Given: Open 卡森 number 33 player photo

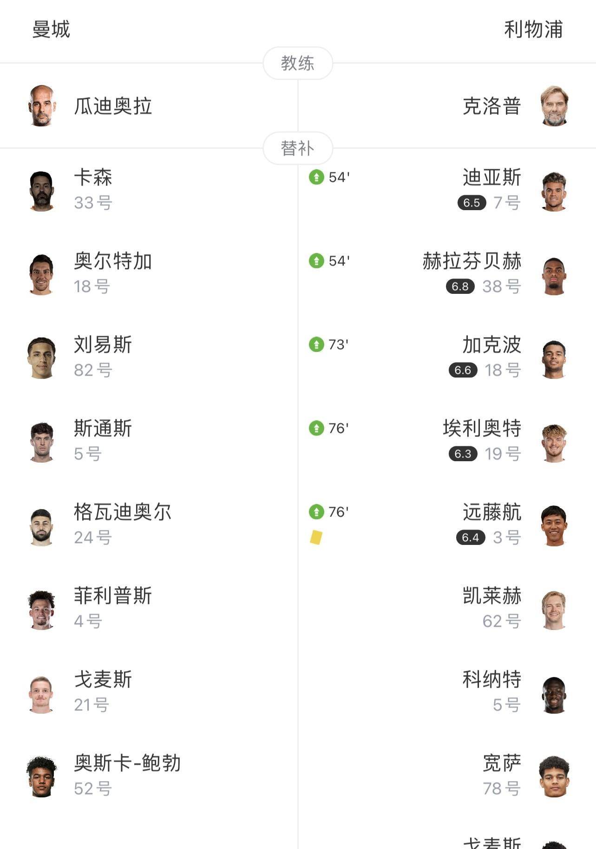Looking at the screenshot, I should coord(42,191).
